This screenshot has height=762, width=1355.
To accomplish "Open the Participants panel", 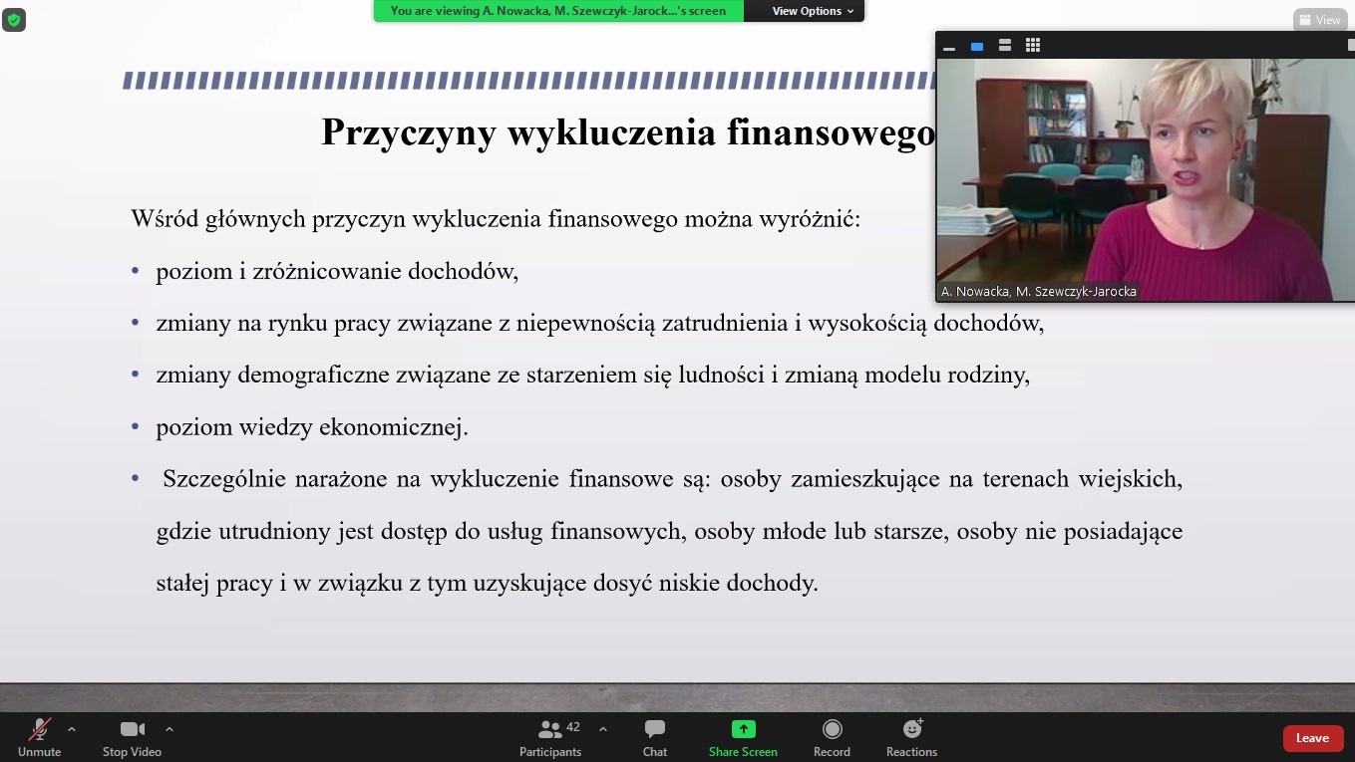I will point(549,736).
